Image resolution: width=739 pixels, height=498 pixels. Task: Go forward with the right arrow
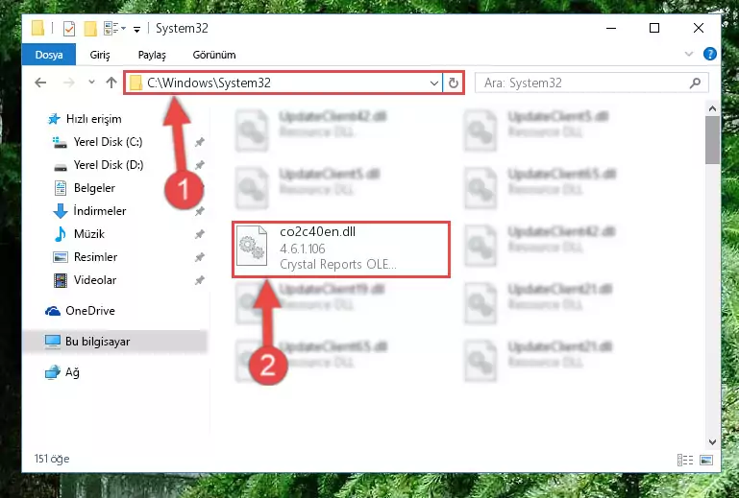pyautogui.click(x=69, y=83)
